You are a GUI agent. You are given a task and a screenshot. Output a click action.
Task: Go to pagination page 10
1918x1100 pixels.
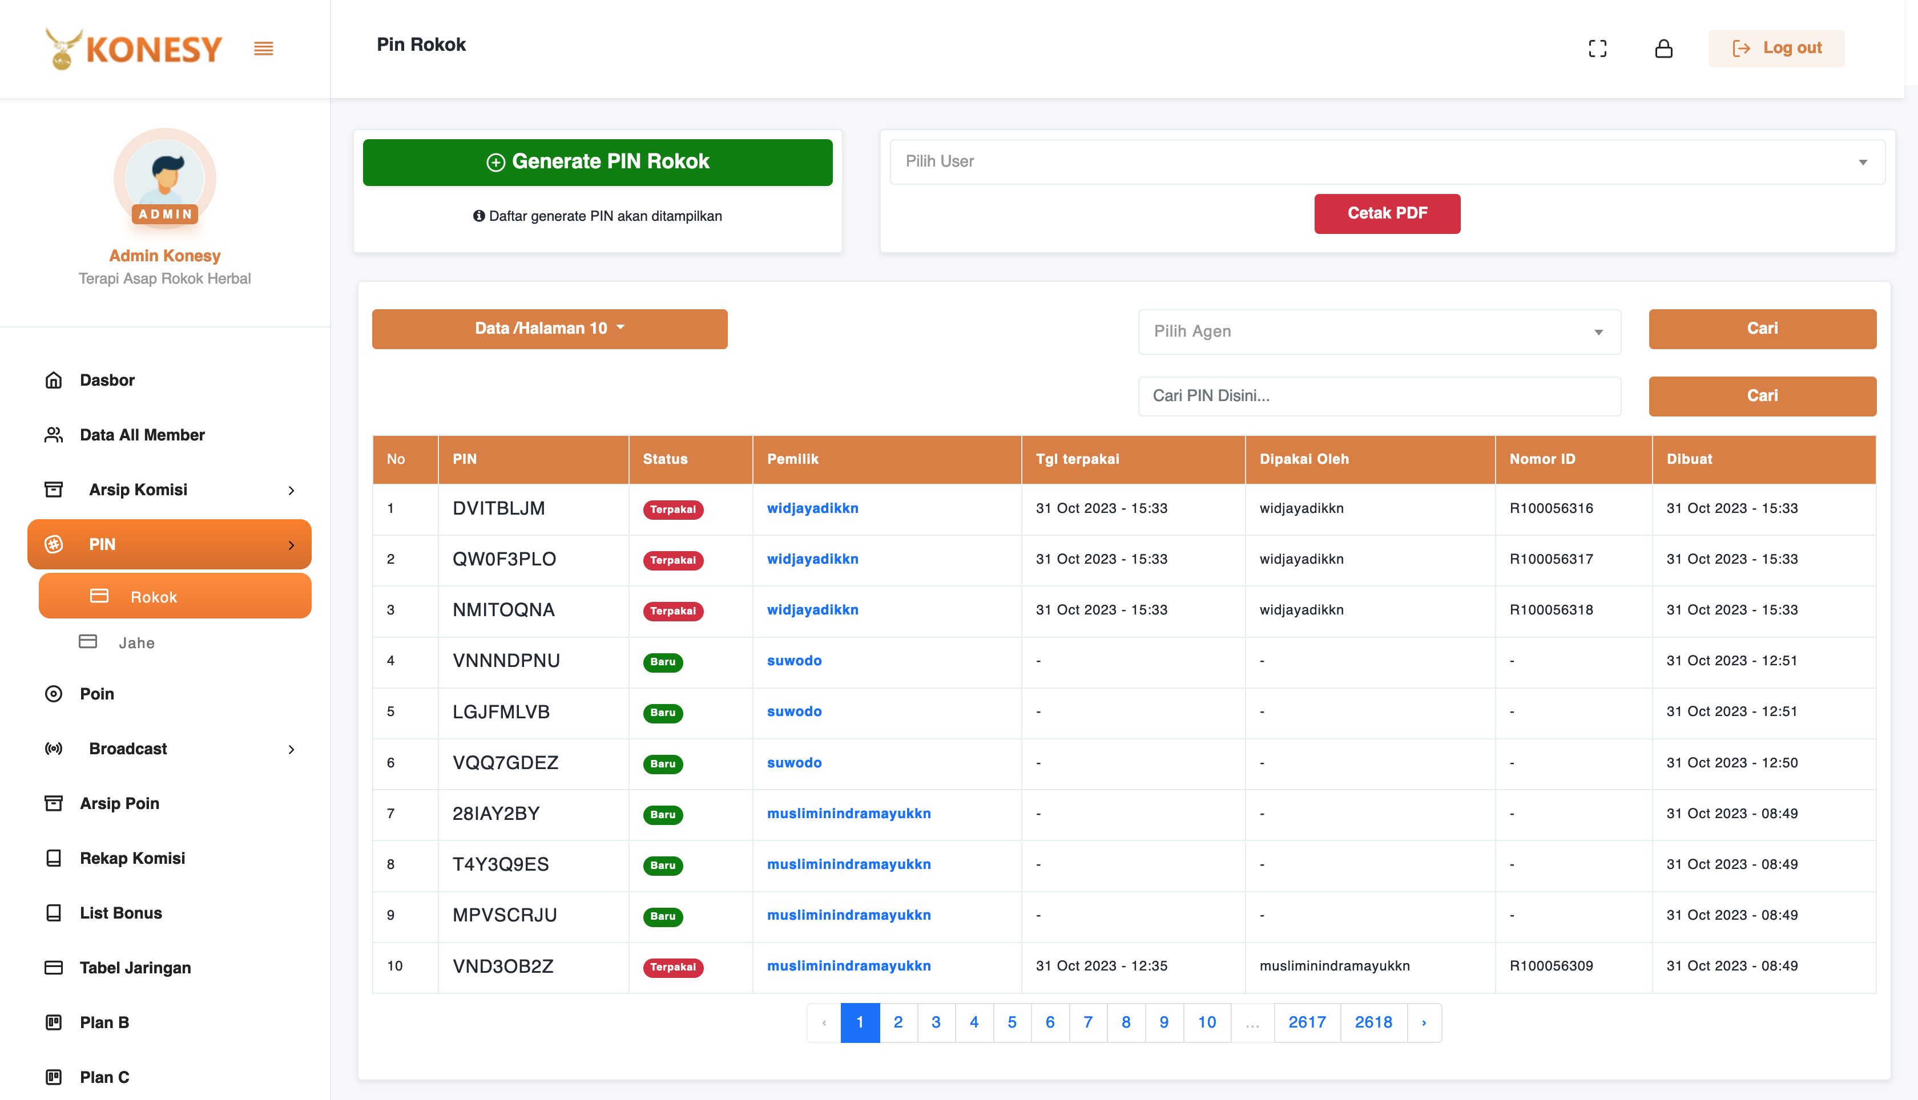click(x=1207, y=1022)
